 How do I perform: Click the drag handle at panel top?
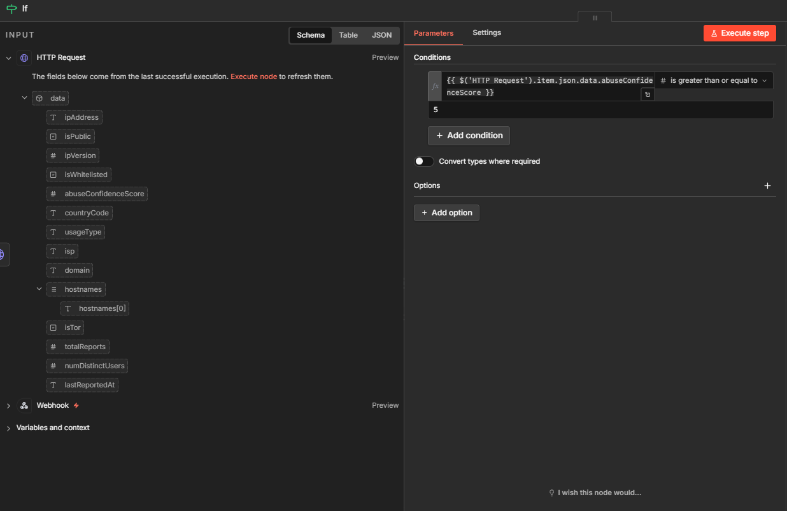[x=595, y=18]
